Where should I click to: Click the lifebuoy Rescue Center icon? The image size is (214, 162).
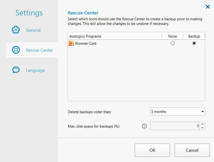click(16, 50)
